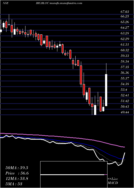Click the 50MA : 59.5 readout
134x188 pixels.
click(17, 168)
